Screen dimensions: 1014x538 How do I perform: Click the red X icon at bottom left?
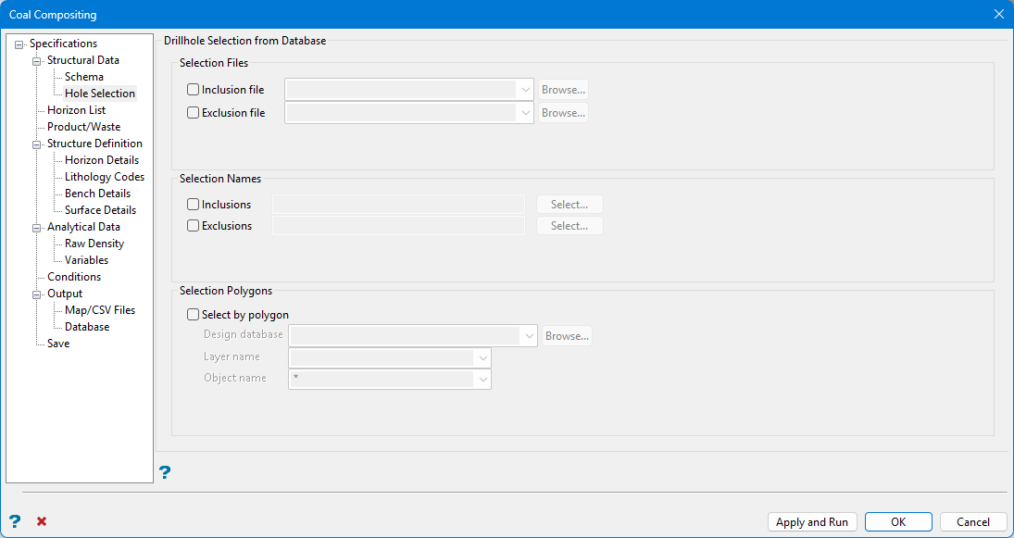(42, 521)
